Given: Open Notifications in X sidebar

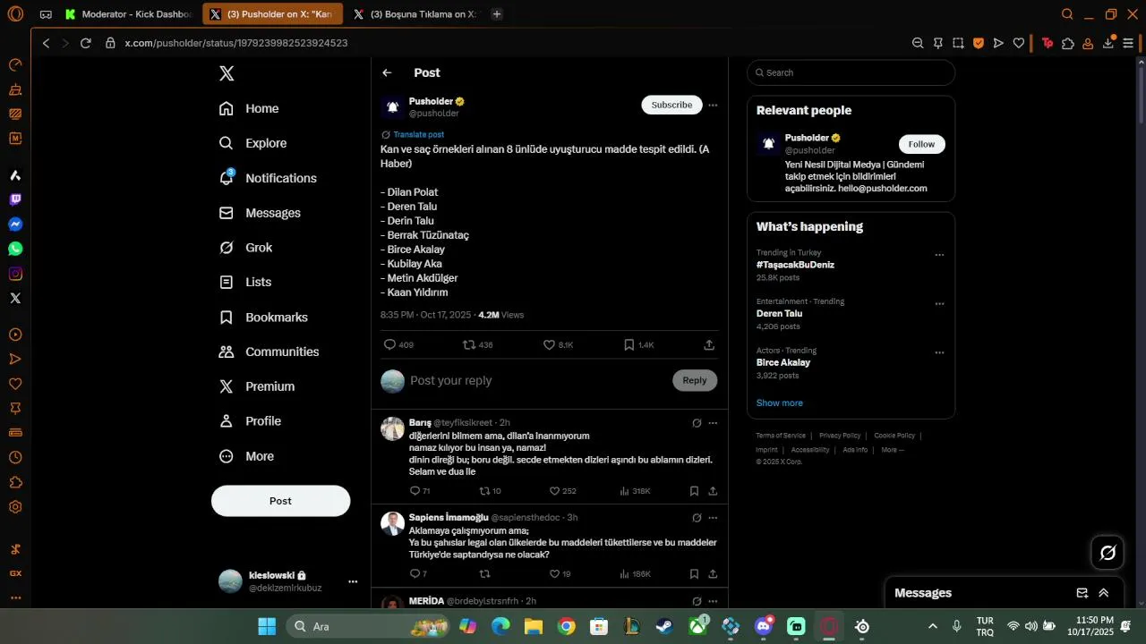Looking at the screenshot, I should click(x=268, y=178).
